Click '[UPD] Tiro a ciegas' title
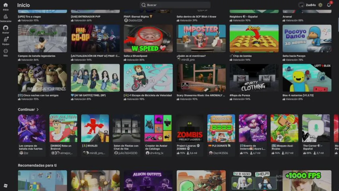Image resolution: width=339 pixels, height=191 pixels. (x=29, y=17)
